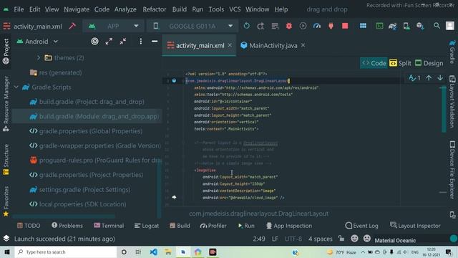Stop the running app with red square
458x258 pixels.
tap(345, 26)
